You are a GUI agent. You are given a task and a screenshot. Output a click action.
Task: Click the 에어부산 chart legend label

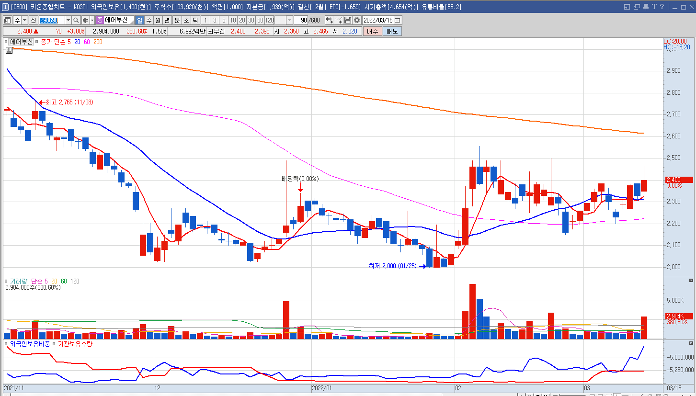point(22,42)
